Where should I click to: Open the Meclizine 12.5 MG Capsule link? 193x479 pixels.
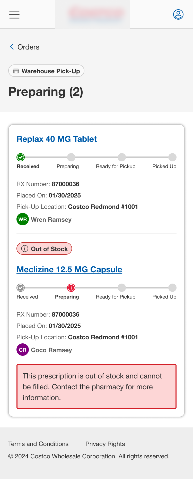point(69,269)
